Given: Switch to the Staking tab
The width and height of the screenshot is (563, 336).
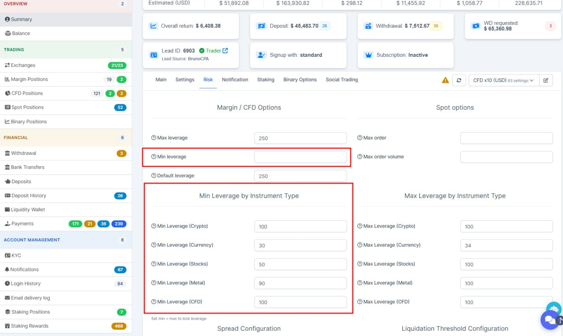Looking at the screenshot, I should pyautogui.click(x=266, y=80).
